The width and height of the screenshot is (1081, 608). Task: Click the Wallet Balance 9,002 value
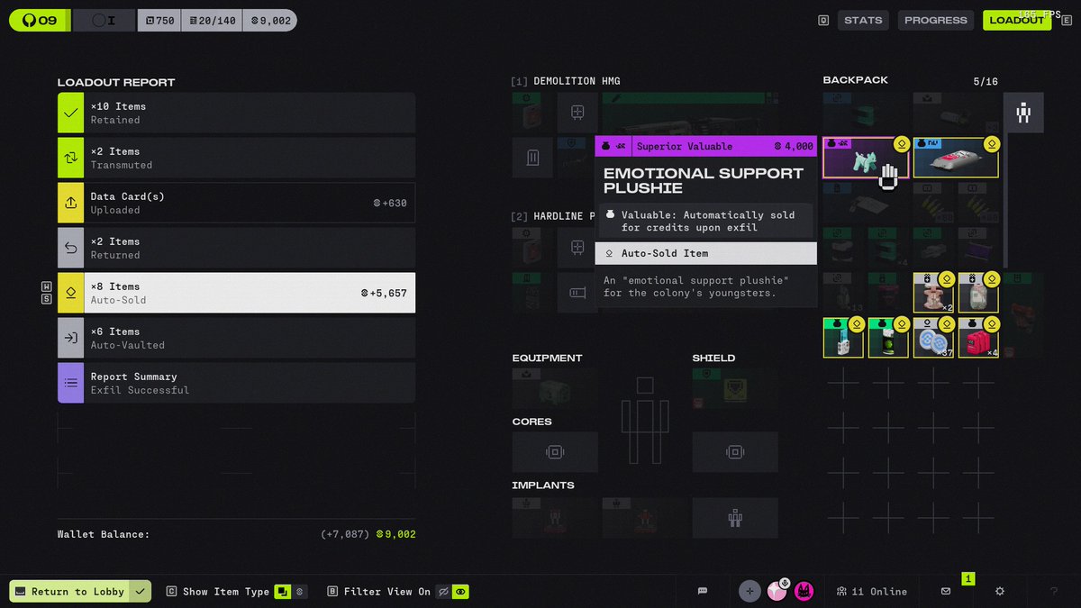pos(396,534)
